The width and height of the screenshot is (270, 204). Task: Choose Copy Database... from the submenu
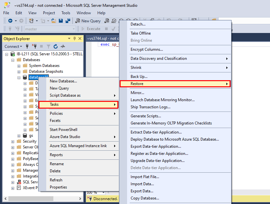[175, 198]
